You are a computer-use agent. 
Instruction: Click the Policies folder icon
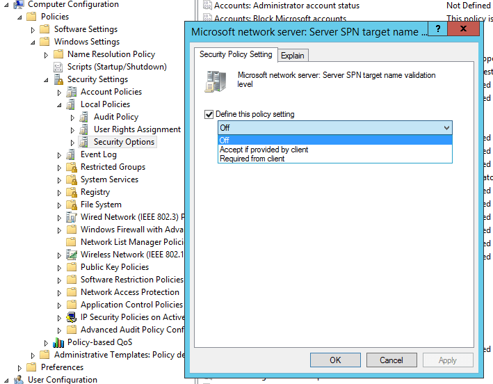point(31,17)
